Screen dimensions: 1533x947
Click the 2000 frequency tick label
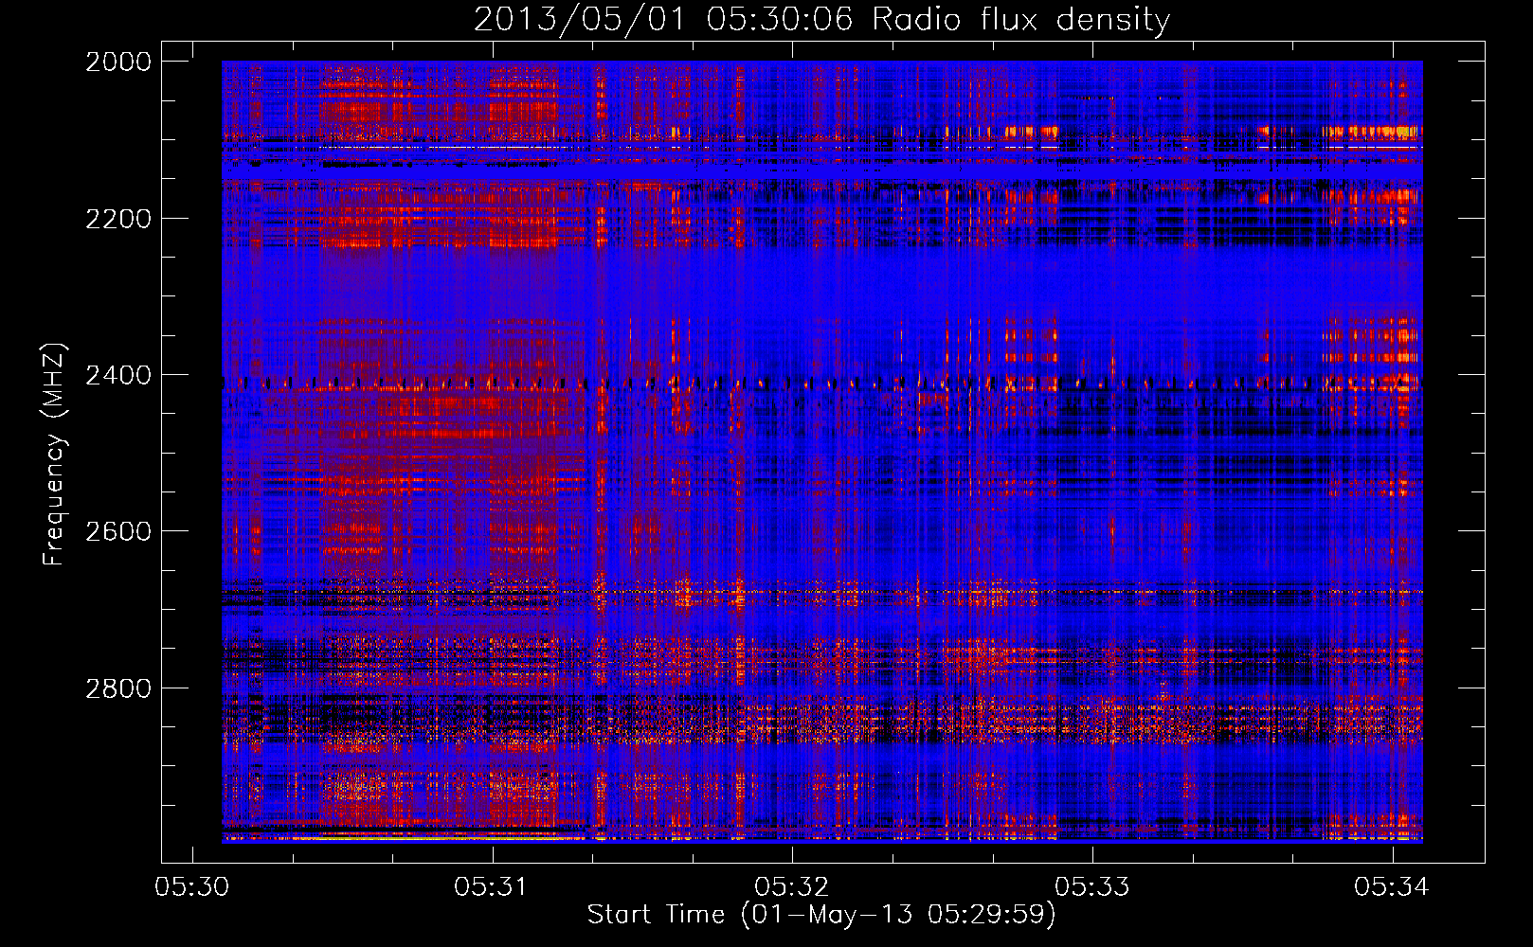(x=118, y=62)
